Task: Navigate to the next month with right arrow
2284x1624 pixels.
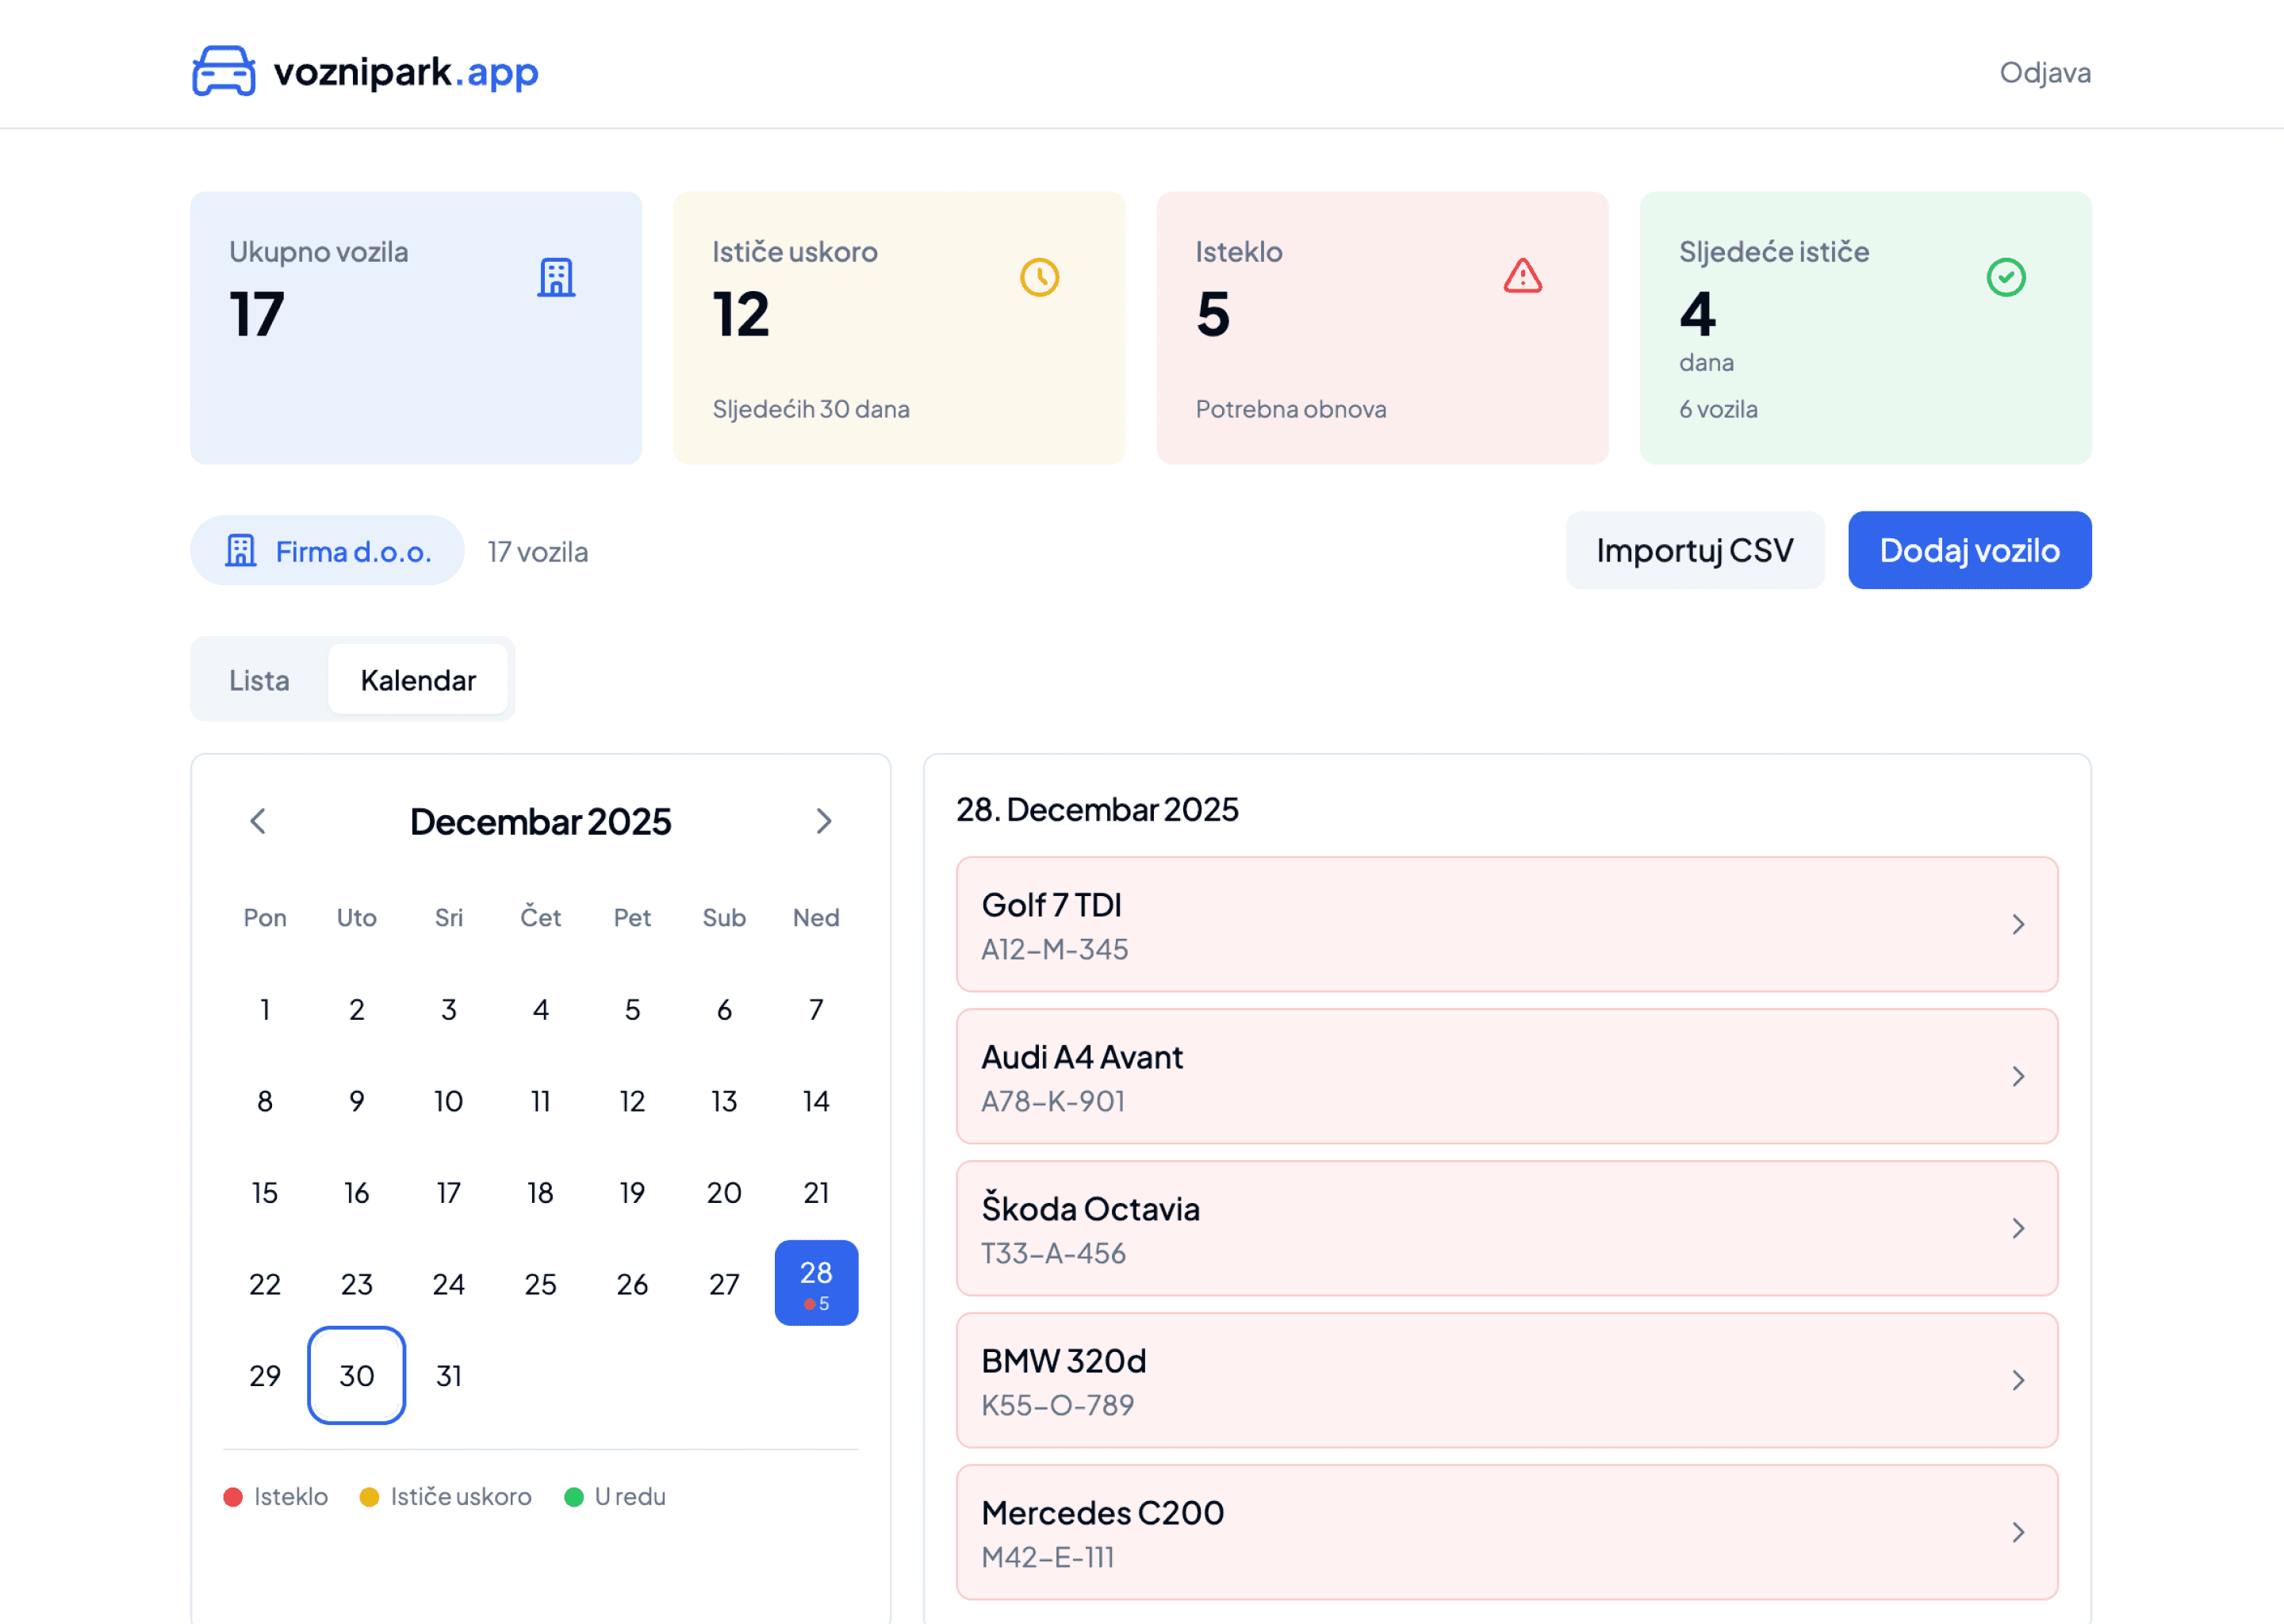Action: point(824,821)
